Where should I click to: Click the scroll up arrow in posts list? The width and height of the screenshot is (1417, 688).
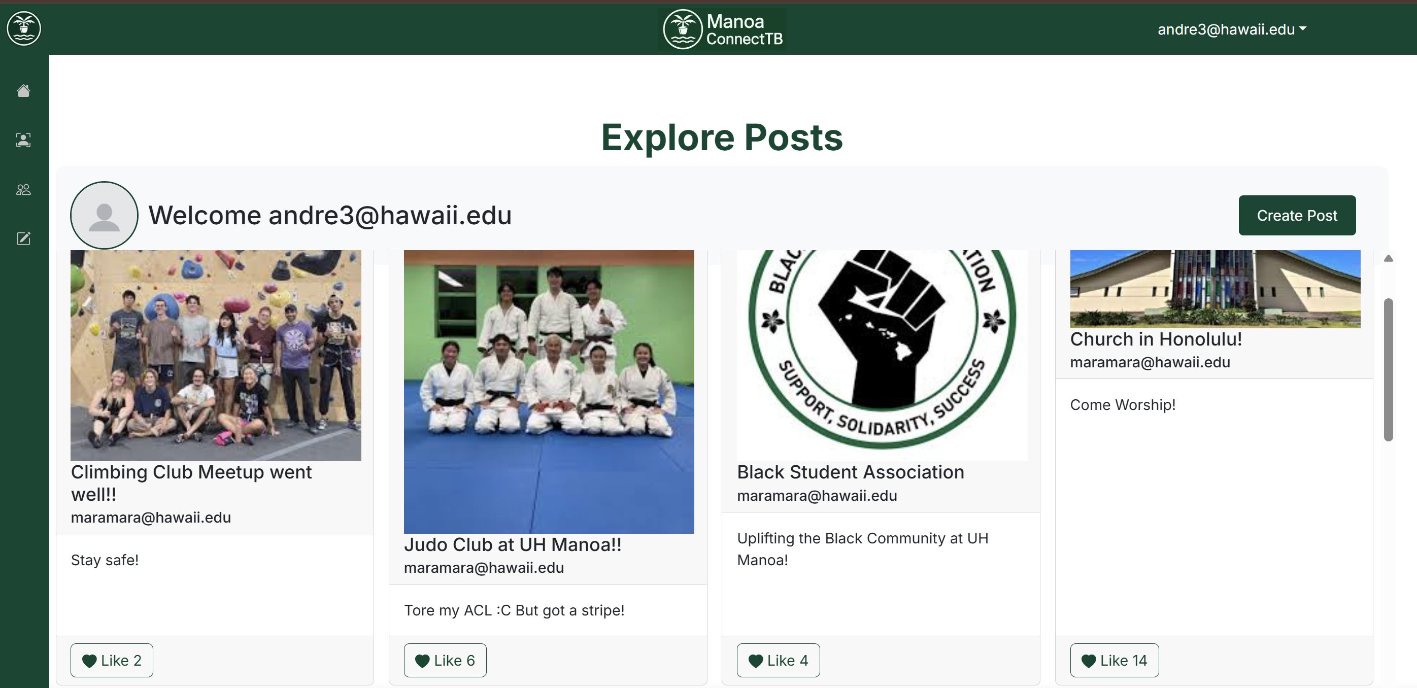click(x=1389, y=258)
